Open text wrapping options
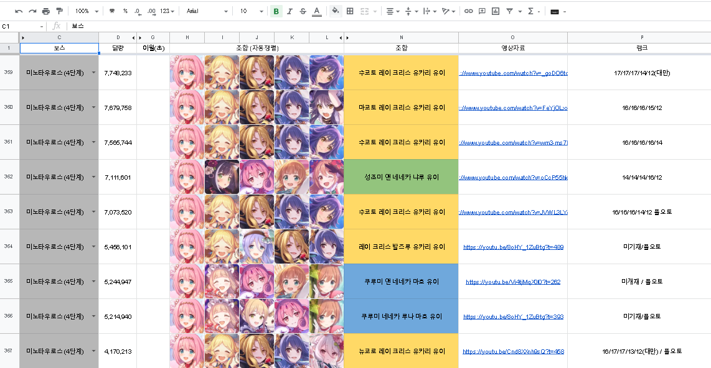Image resolution: width=711 pixels, height=368 pixels. pos(430,11)
